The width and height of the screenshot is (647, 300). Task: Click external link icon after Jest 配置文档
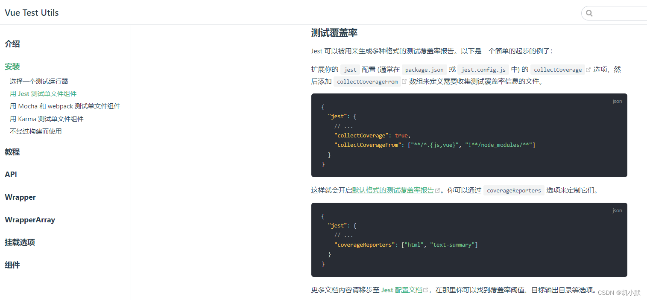(x=426, y=289)
